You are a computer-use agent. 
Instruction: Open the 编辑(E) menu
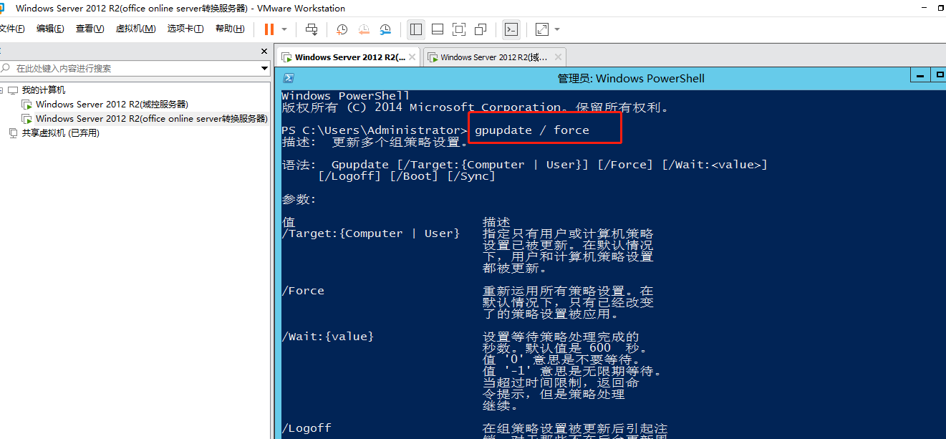pos(50,29)
